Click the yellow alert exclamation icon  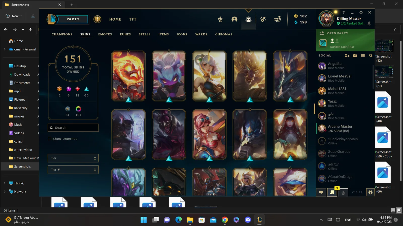97,19
